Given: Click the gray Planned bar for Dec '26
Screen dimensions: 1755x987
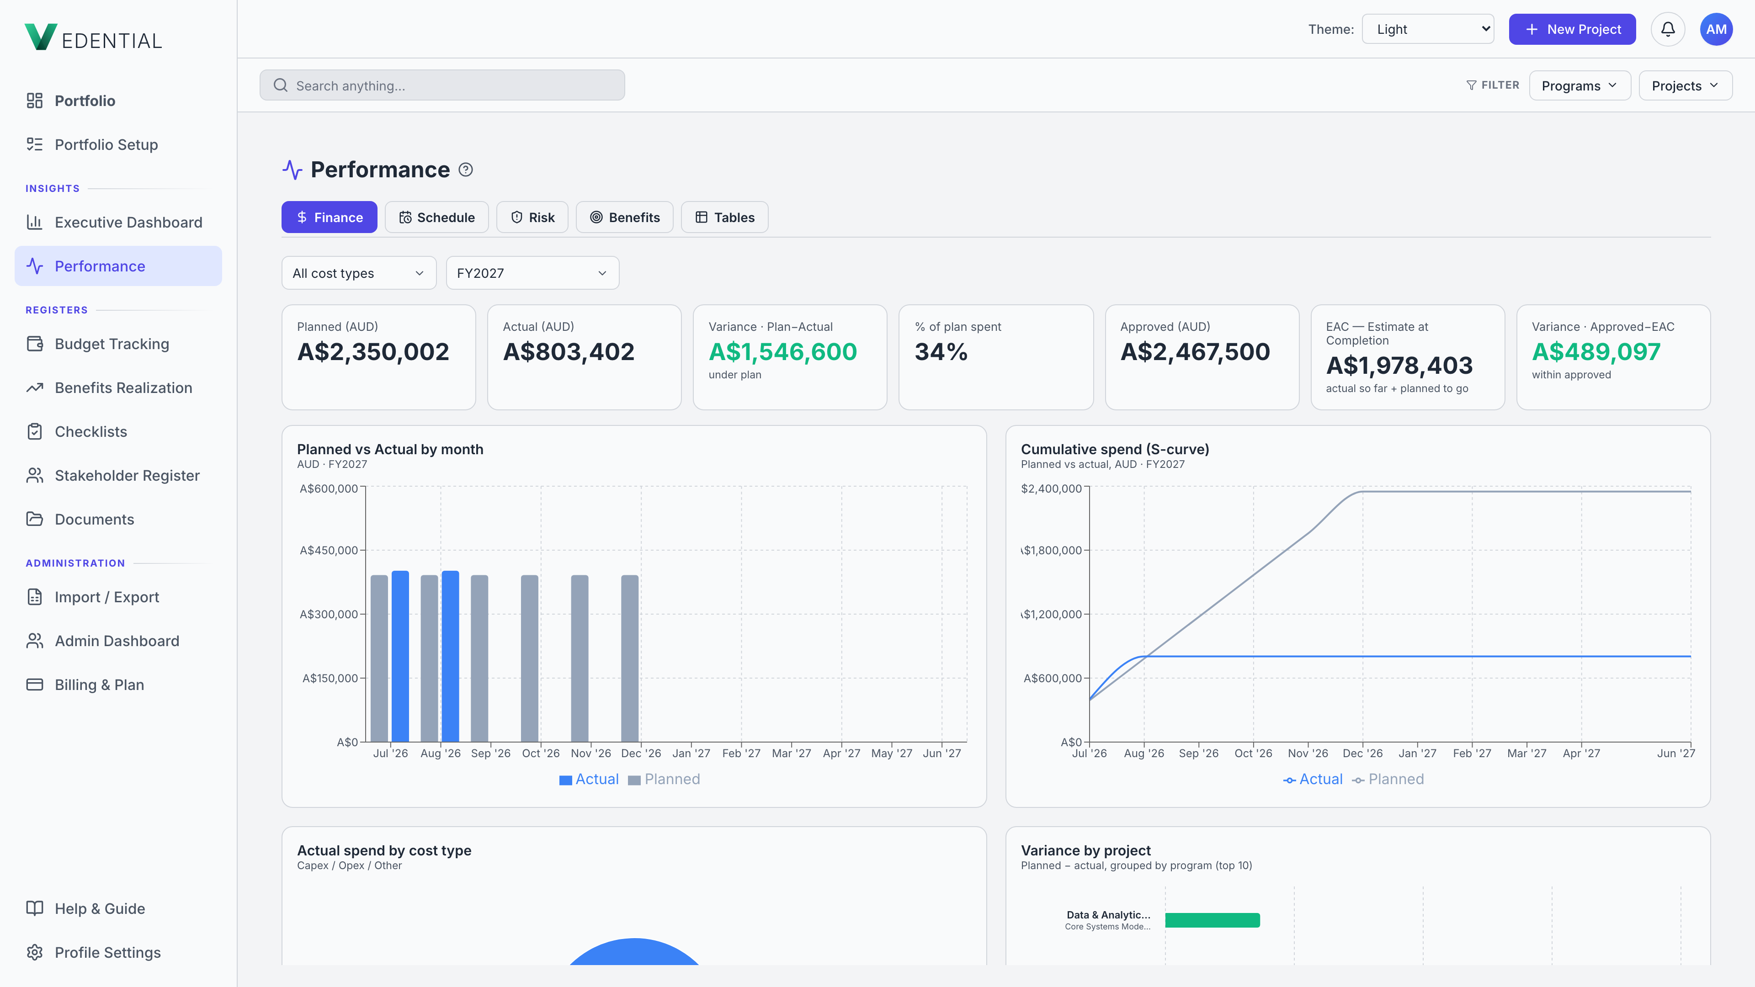Looking at the screenshot, I should [x=630, y=658].
